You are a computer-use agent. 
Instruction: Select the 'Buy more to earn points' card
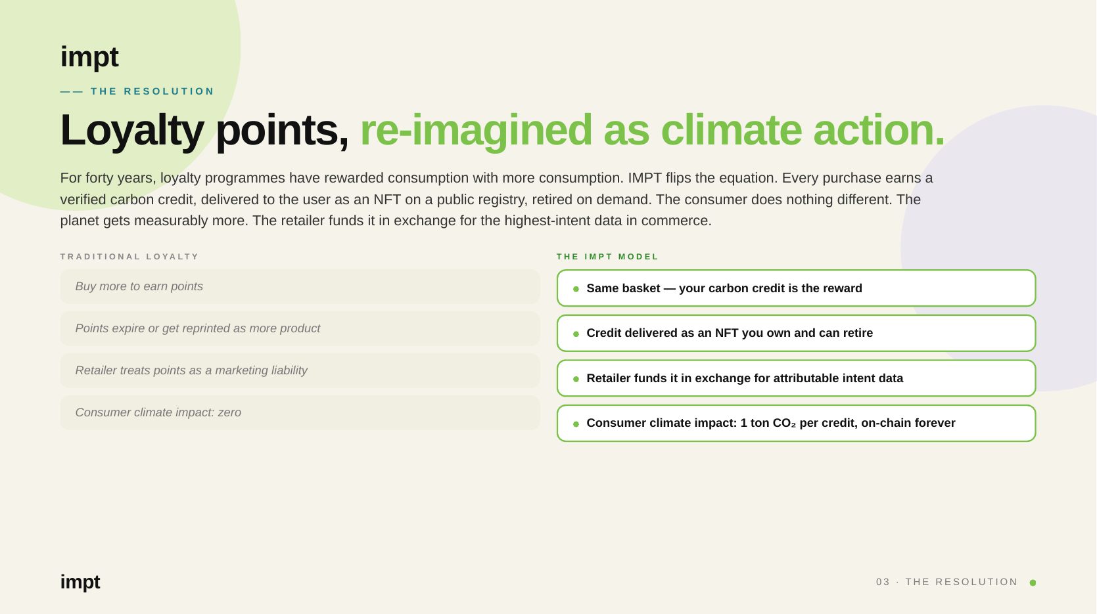[x=300, y=286]
